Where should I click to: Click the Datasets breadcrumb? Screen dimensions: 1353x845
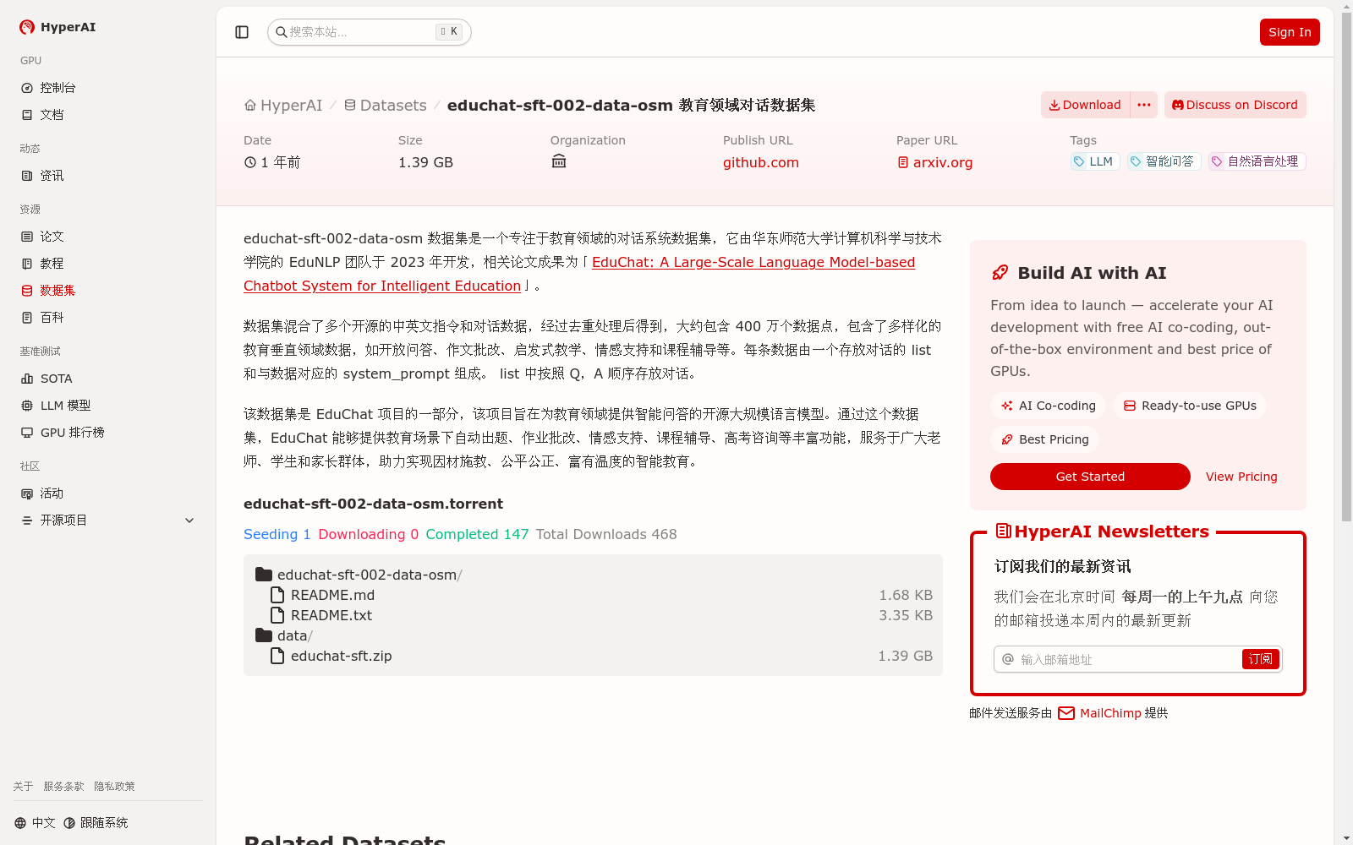tap(385, 106)
